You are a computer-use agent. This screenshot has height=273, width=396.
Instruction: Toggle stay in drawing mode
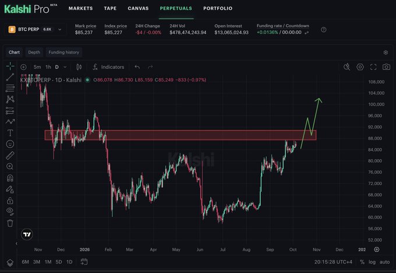click(10, 190)
